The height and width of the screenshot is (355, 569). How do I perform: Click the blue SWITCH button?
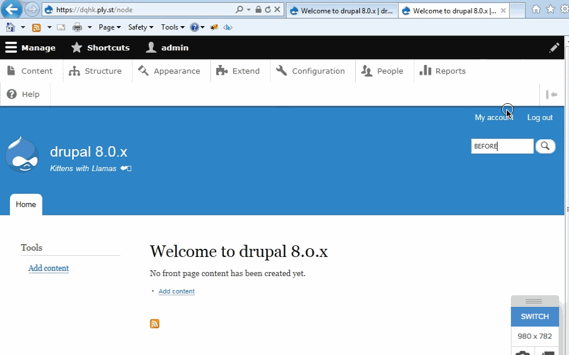coord(535,317)
